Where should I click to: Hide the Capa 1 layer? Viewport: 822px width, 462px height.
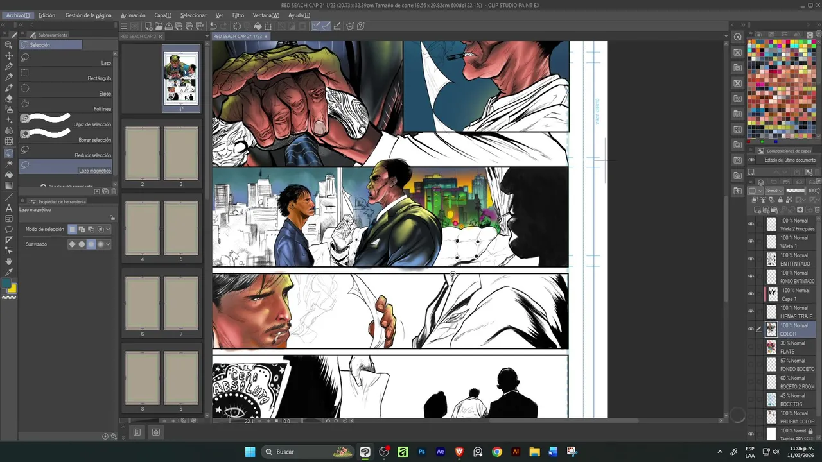[751, 294]
